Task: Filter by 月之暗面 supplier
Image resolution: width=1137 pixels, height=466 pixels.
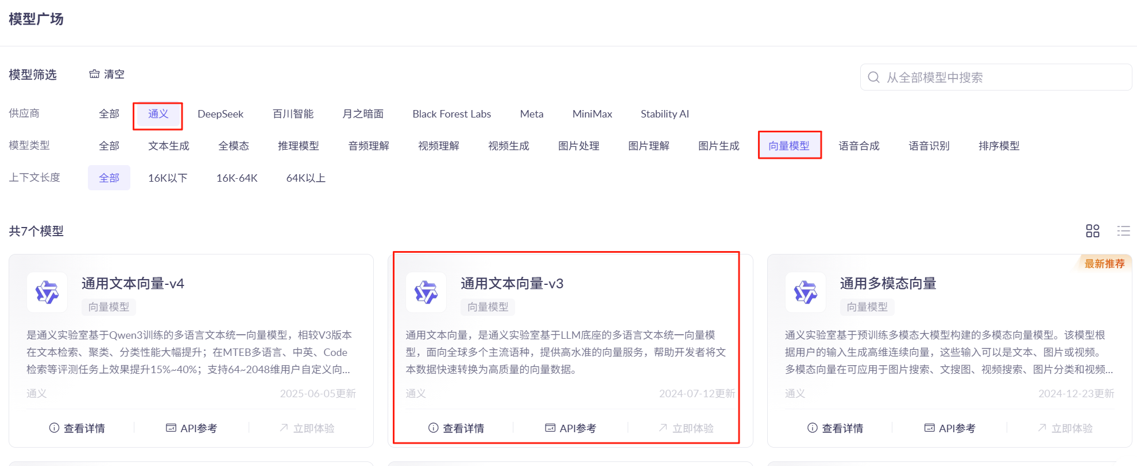Action: (x=363, y=113)
